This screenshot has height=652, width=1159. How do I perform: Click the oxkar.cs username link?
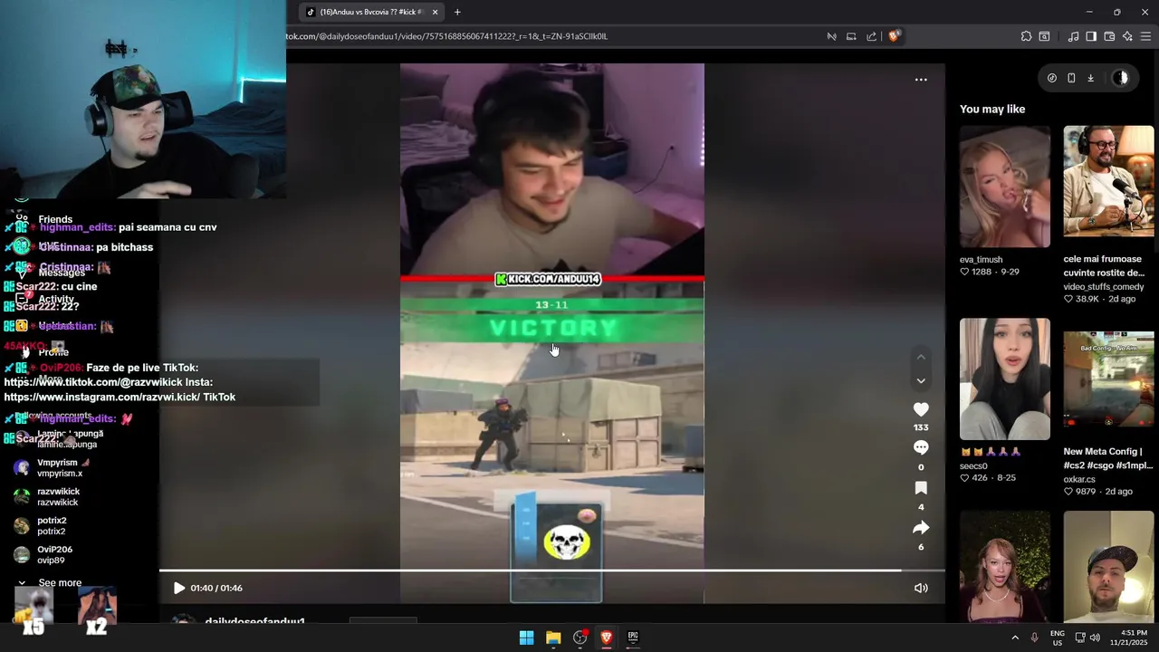(1079, 479)
